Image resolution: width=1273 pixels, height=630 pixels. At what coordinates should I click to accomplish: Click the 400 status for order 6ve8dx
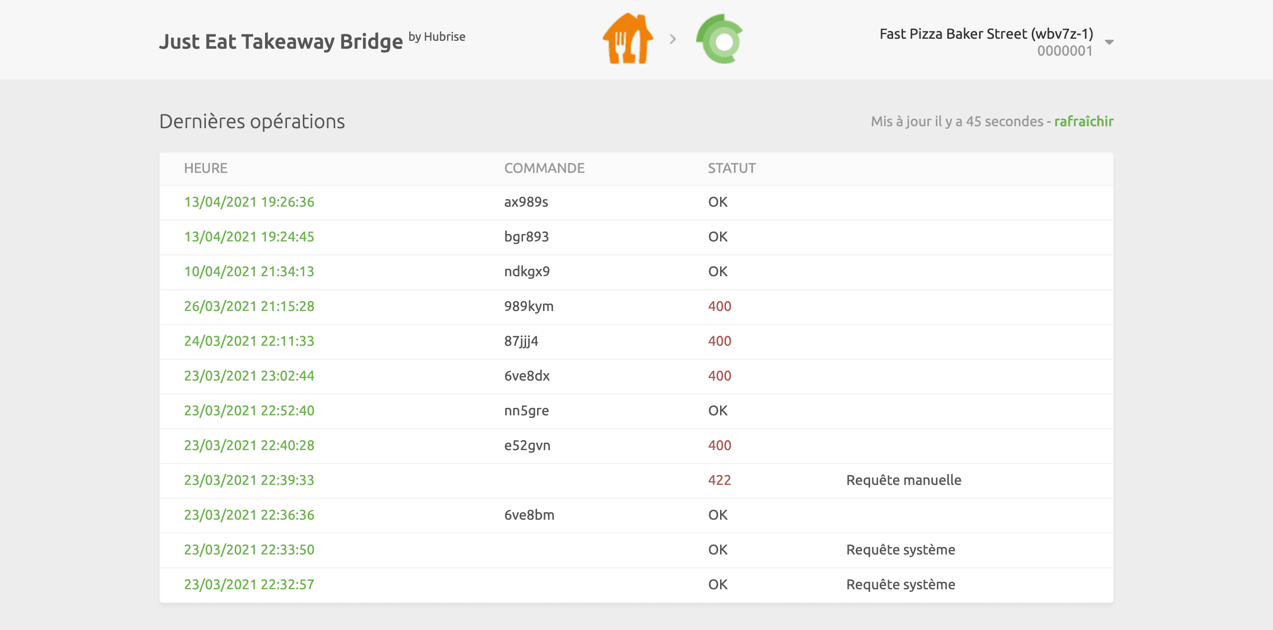[x=720, y=376]
